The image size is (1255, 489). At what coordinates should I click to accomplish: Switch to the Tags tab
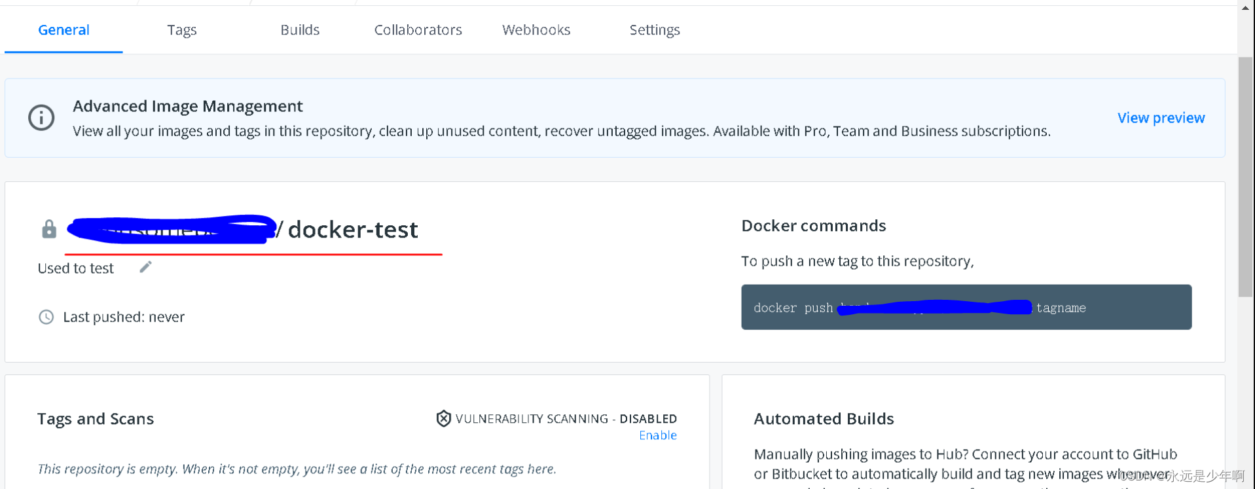coord(181,30)
